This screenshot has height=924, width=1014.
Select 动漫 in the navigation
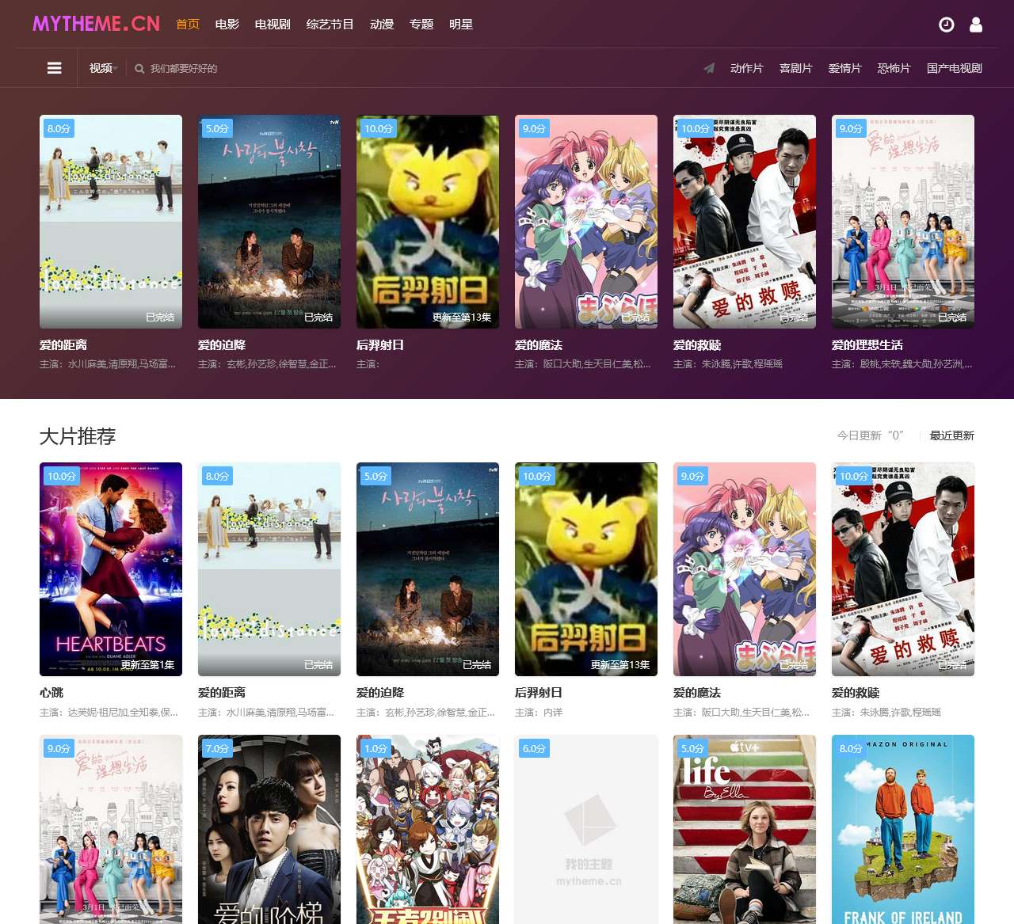pos(382,25)
